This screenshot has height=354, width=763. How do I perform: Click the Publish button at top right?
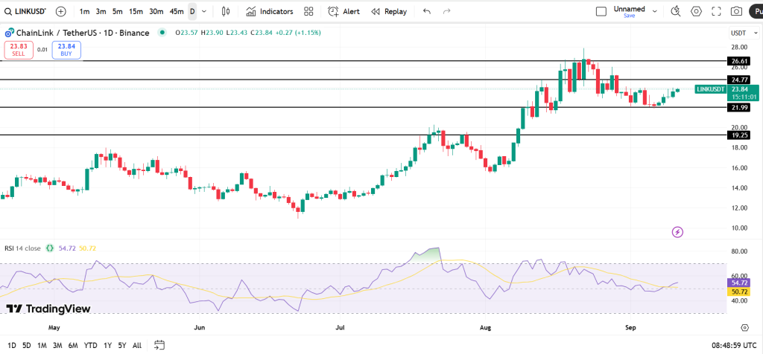tap(757, 11)
